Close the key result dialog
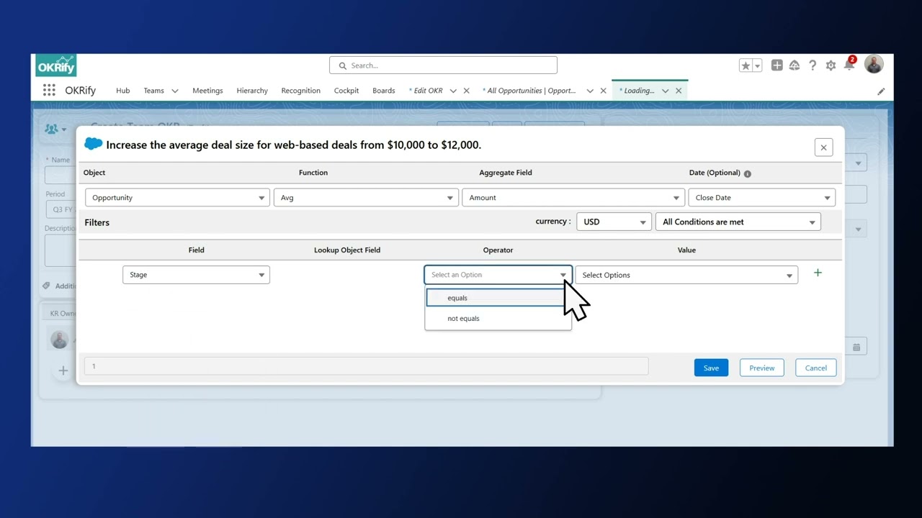The image size is (922, 518). 823,147
